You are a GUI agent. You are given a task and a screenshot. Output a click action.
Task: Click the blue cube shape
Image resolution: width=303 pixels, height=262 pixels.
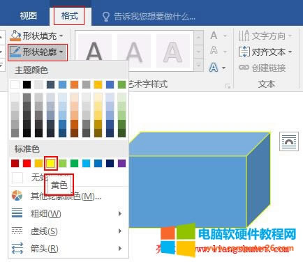[187, 179]
